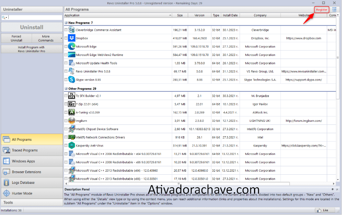Tick the Skype version 8.93 checkbox
The height and width of the screenshot is (215, 342).
66,80
